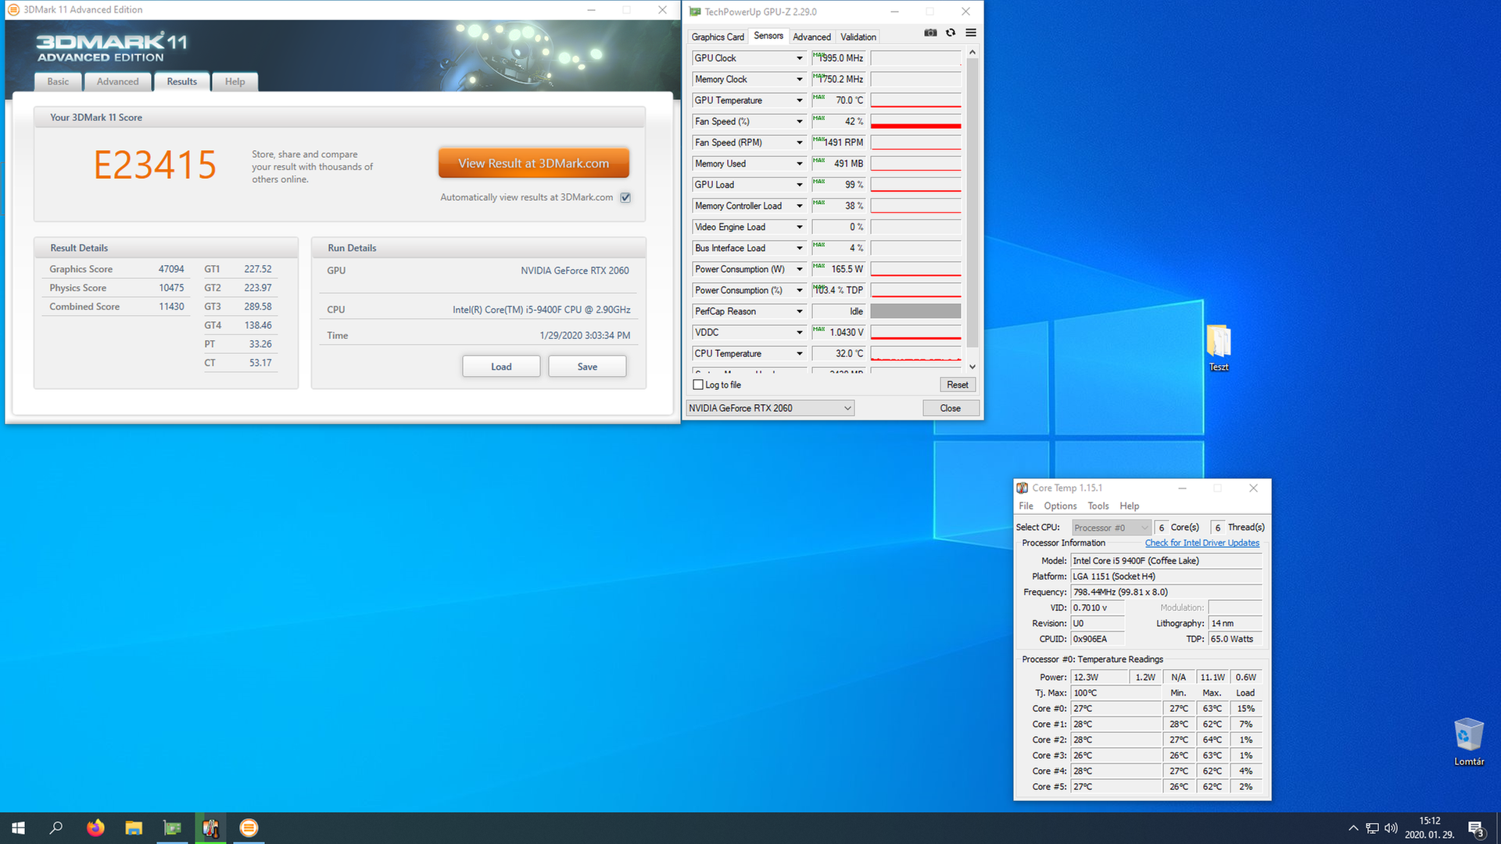
Task: Click the Graphics Score value 47094
Action: tap(171, 269)
